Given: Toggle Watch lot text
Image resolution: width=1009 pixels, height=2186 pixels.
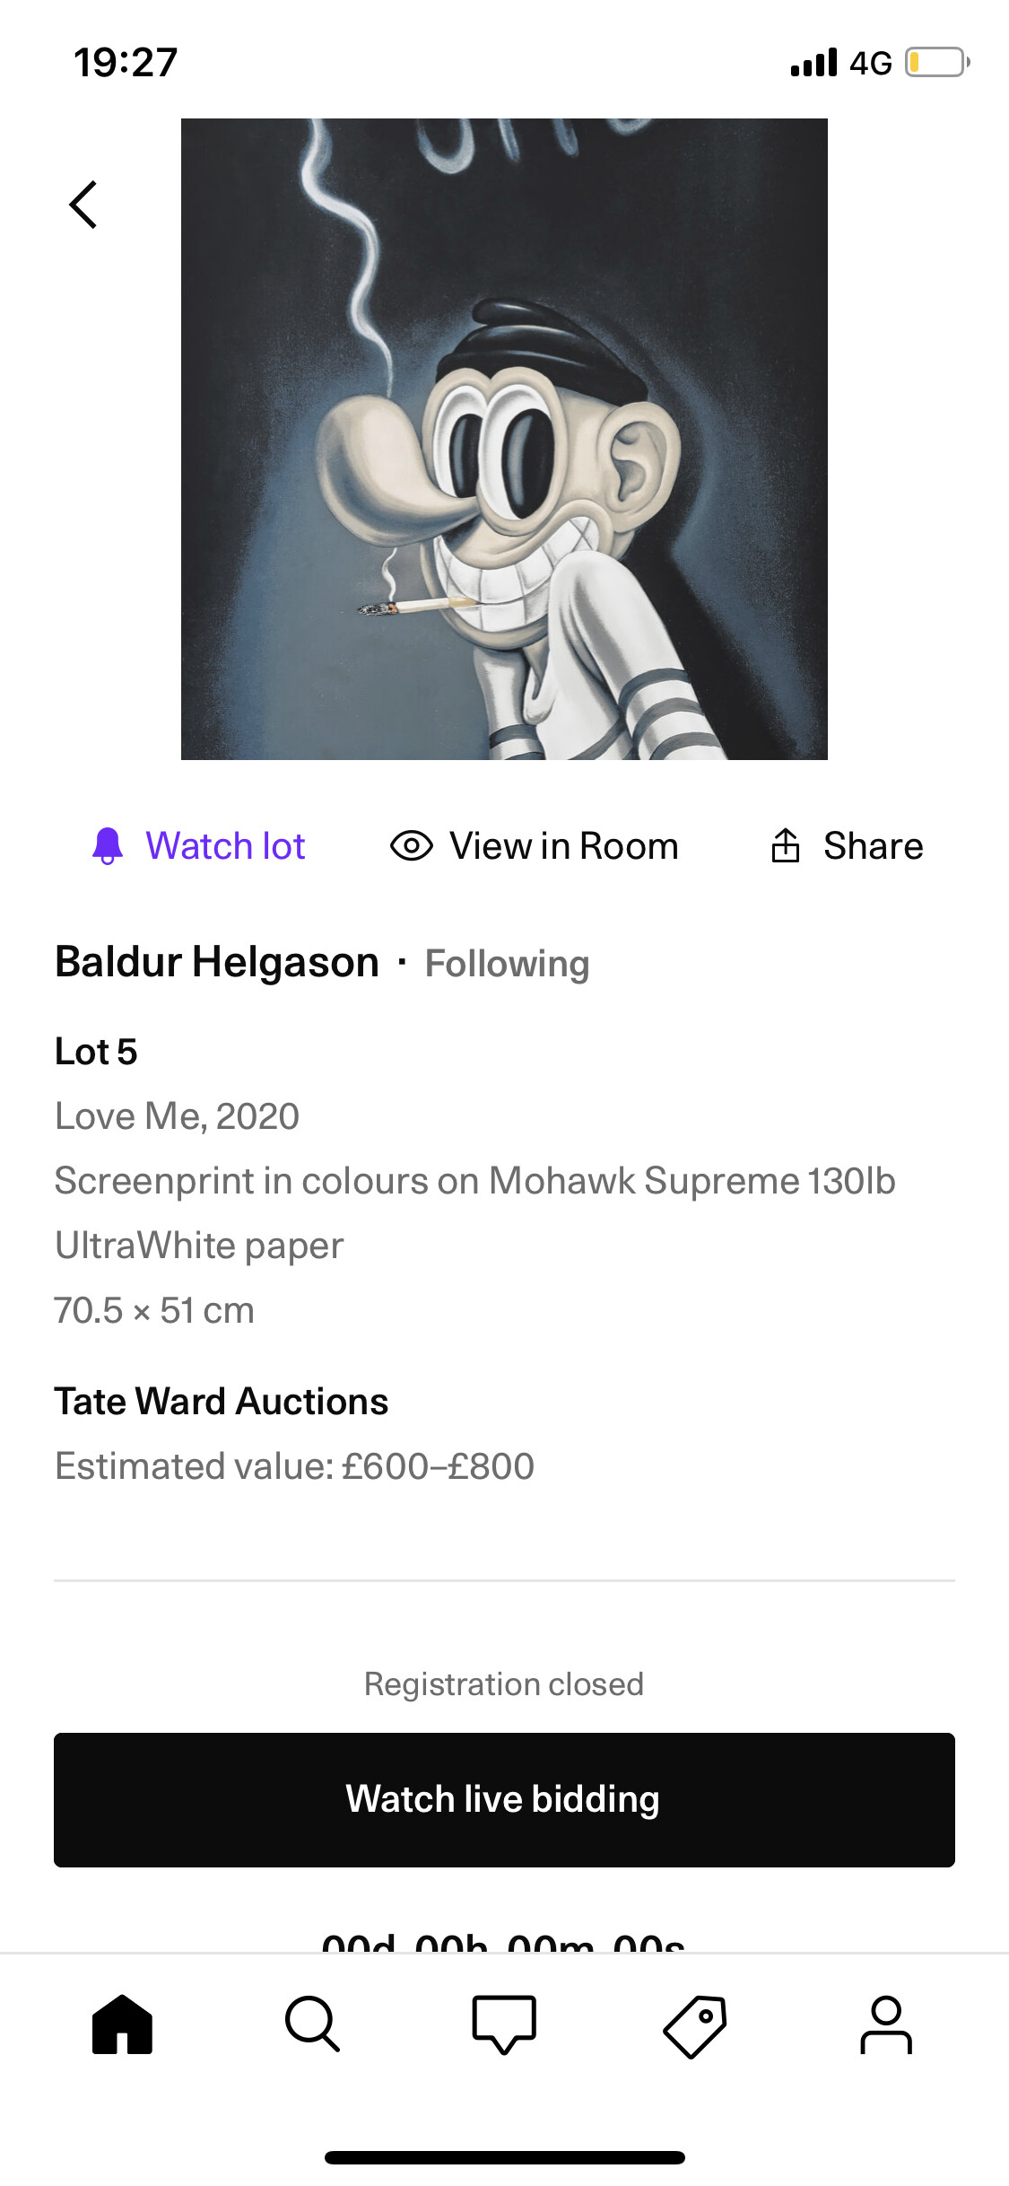Looking at the screenshot, I should [225, 846].
